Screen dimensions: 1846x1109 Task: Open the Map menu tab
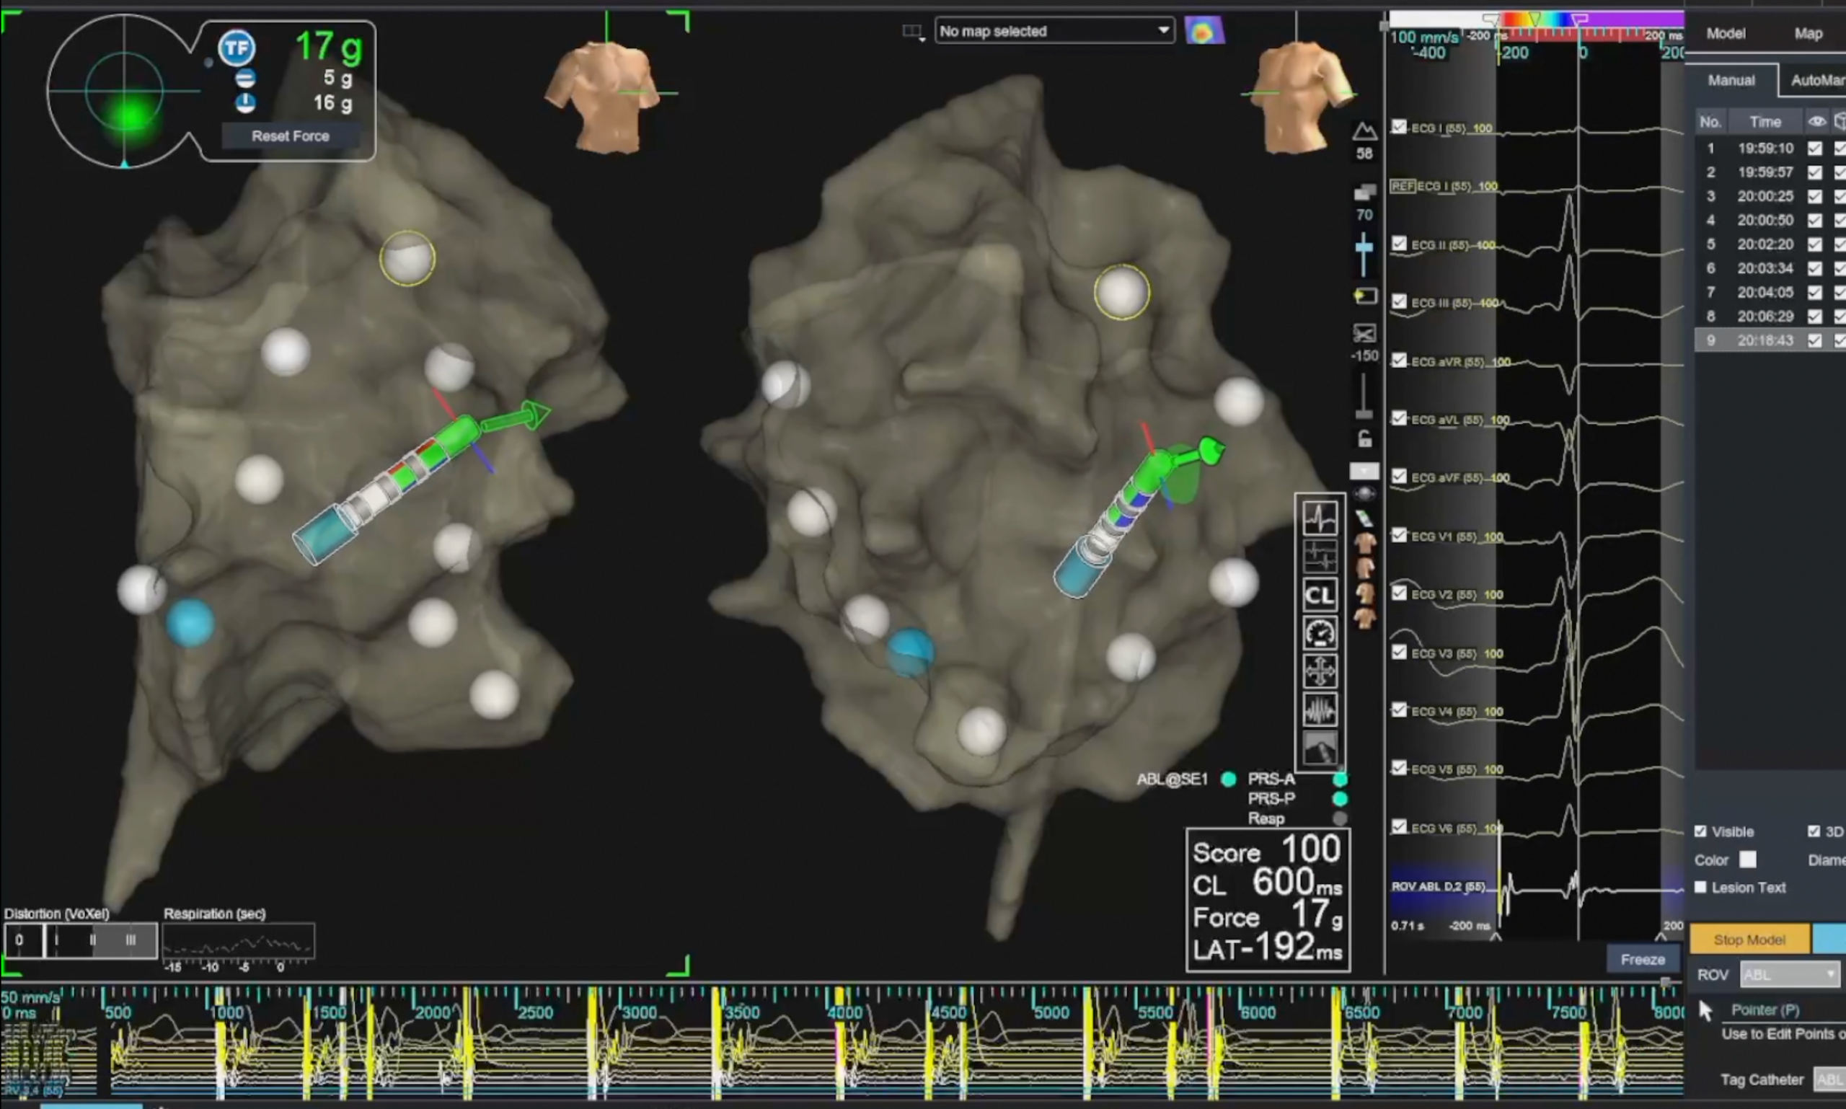click(1808, 34)
